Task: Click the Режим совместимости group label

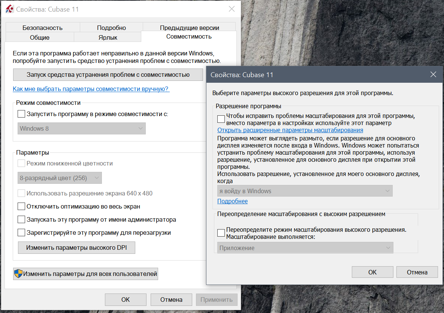Action: [48, 103]
